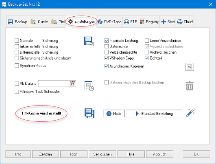
Task: Click the double floppy disk 1:1 copy icon
Action: point(89,113)
